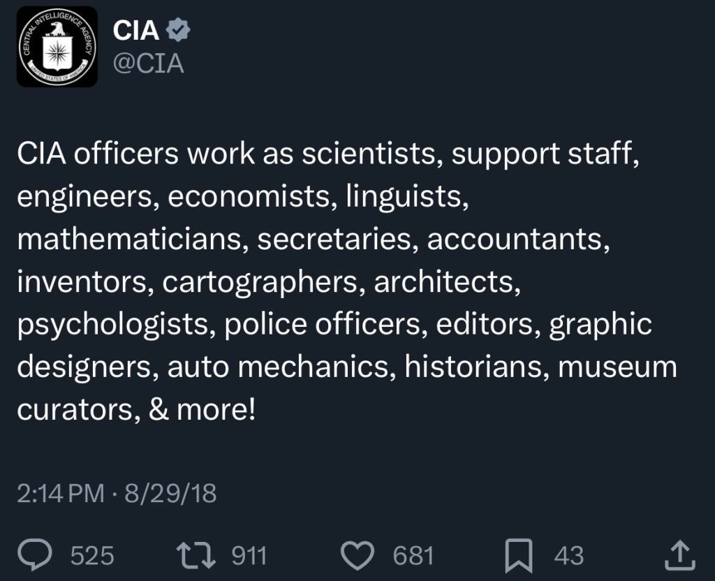Click 'museum' in tweet body
This screenshot has height=581, width=715.
[617, 367]
